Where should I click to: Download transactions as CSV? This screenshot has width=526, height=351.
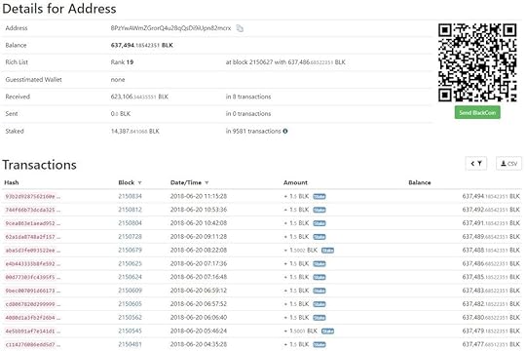pos(508,164)
